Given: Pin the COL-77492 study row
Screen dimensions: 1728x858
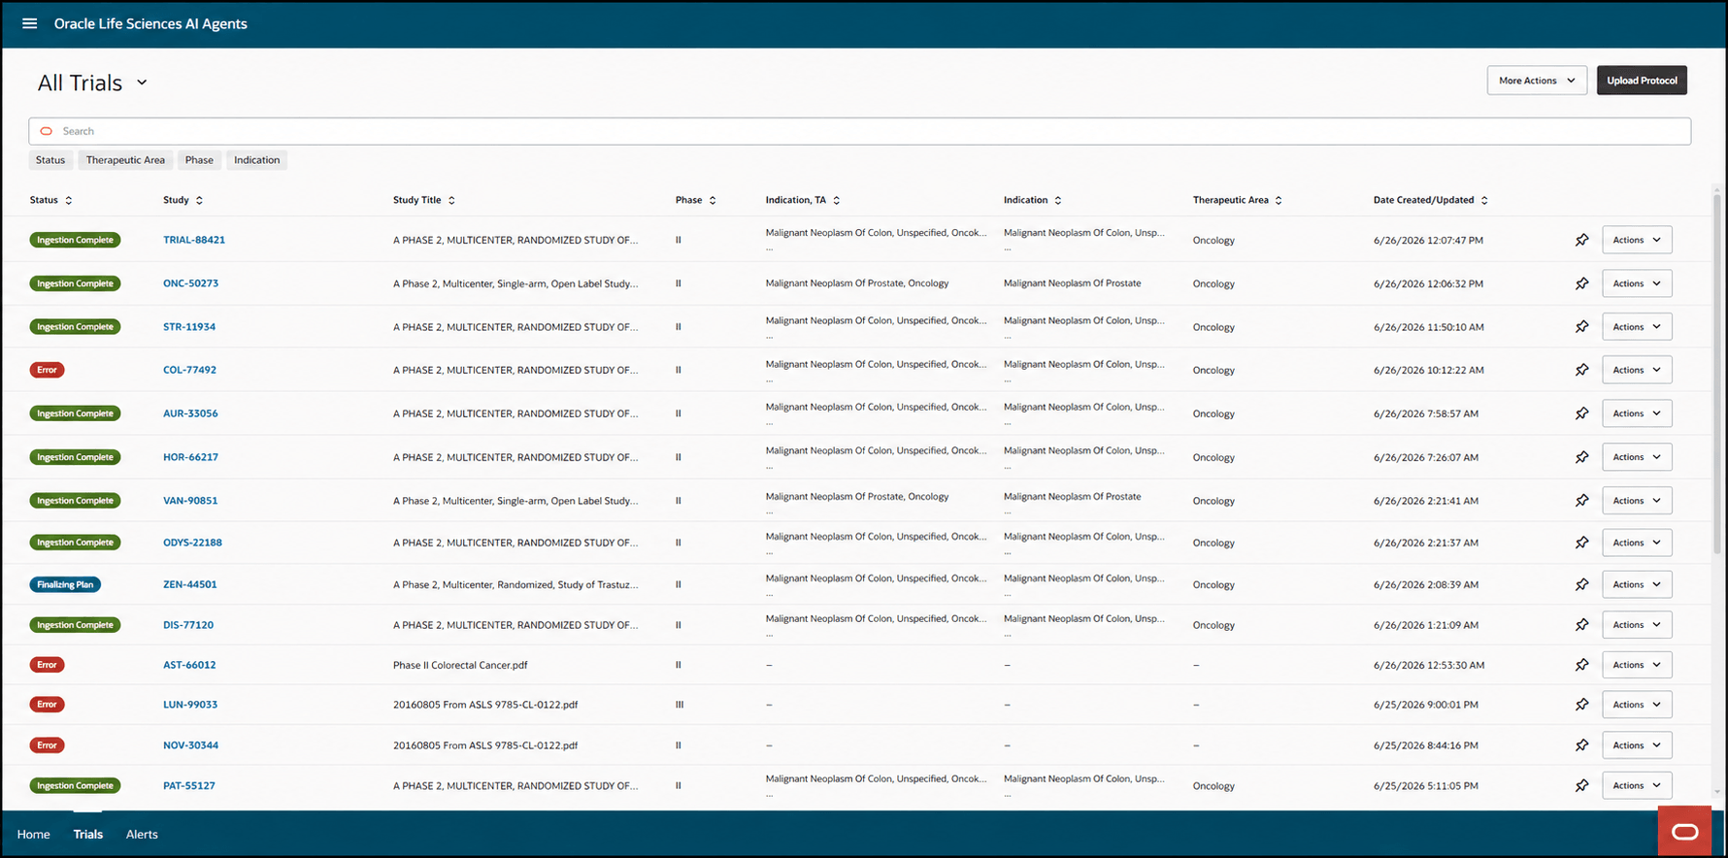Looking at the screenshot, I should 1581,370.
